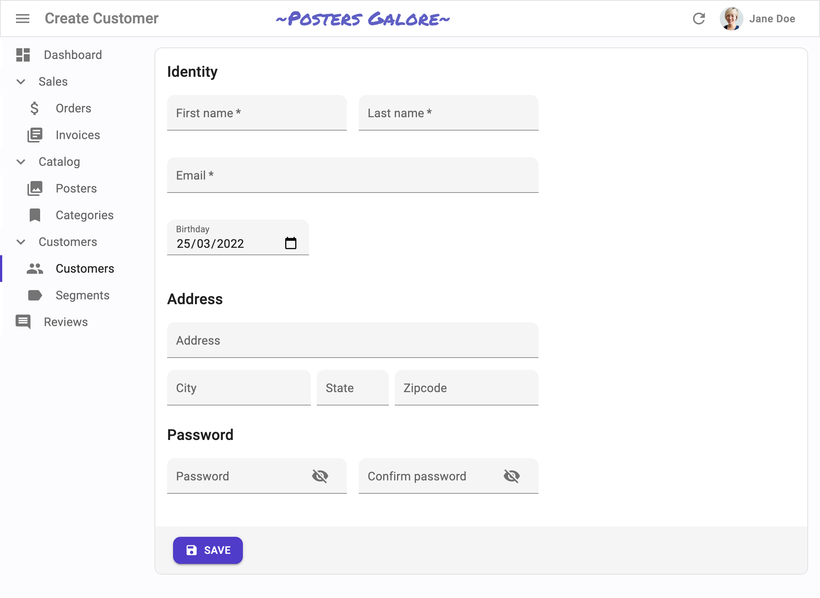
Task: Show the Confirm password text
Action: [512, 476]
